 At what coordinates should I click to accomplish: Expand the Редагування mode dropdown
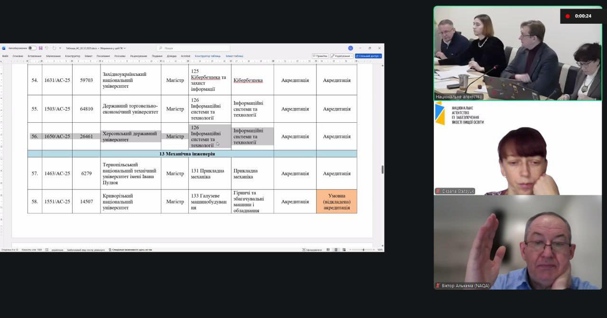(341, 56)
